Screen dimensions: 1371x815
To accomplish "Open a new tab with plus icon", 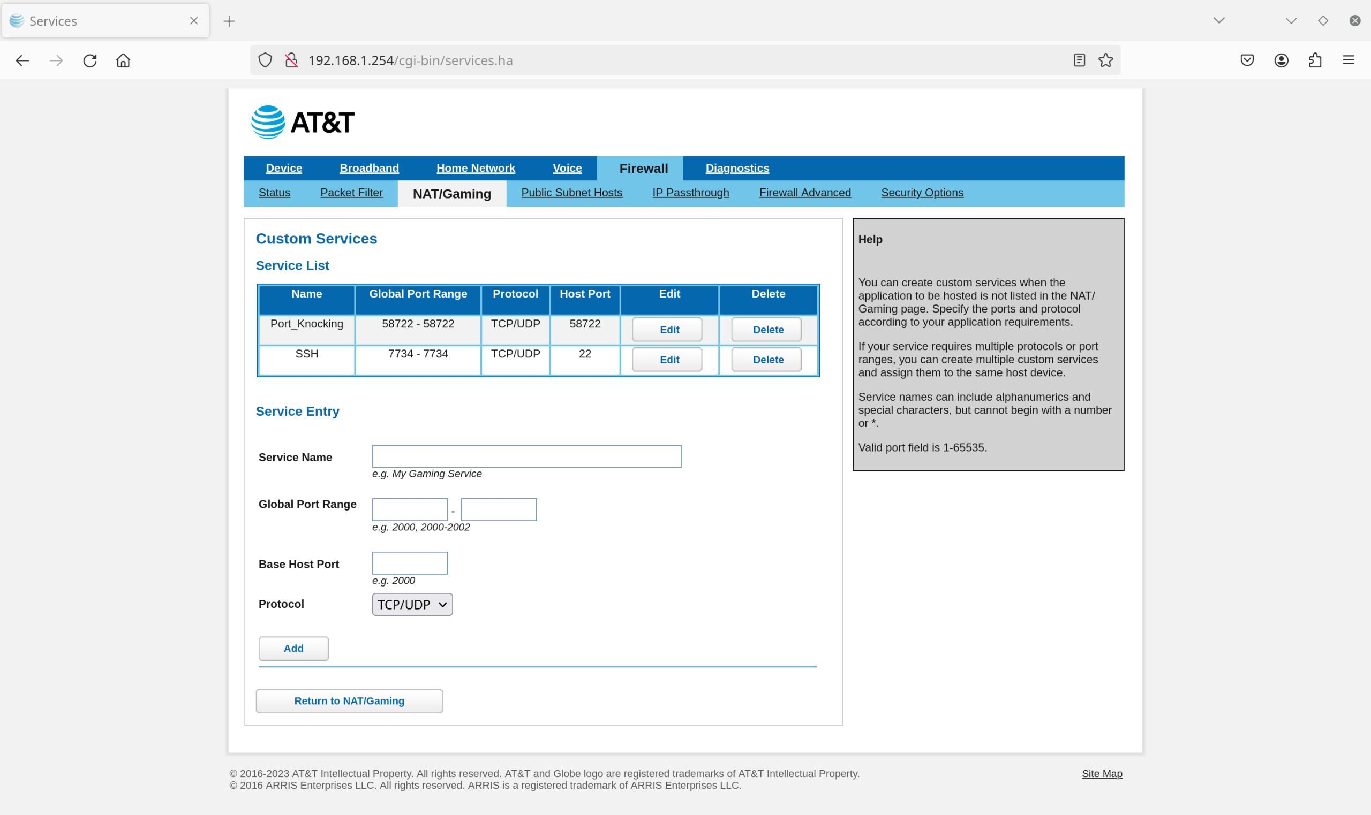I will 229,21.
